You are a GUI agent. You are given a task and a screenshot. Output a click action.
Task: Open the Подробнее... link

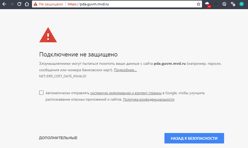point(125,70)
